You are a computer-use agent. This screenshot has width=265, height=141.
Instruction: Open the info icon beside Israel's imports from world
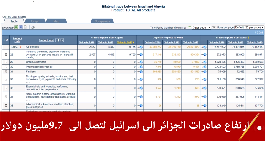[x=248, y=38]
